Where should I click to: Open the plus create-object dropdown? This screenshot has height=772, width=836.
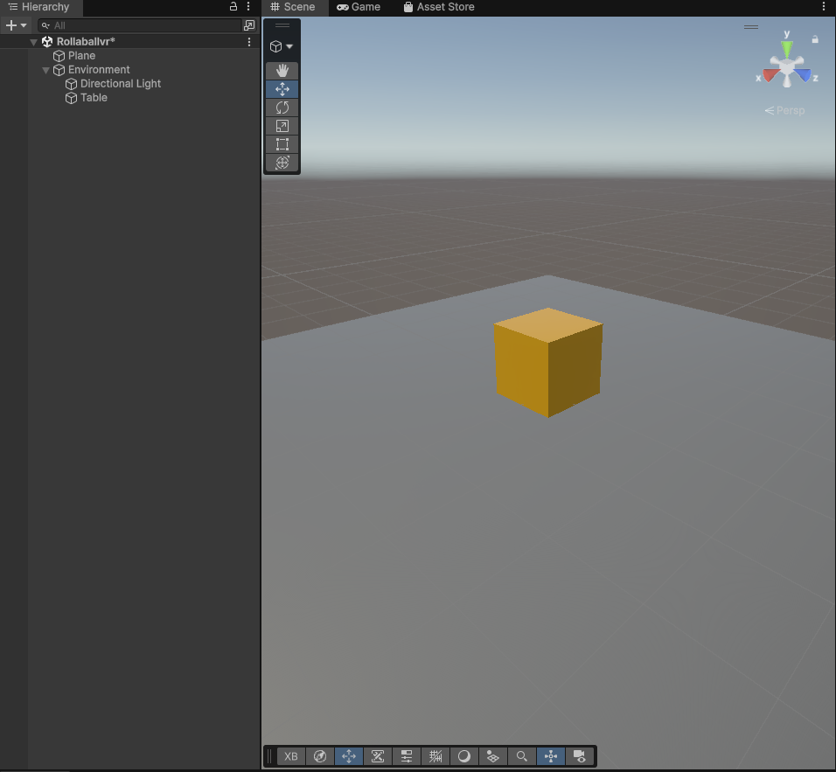17,25
